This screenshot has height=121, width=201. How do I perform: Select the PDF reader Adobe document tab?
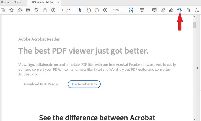coord(44,2)
